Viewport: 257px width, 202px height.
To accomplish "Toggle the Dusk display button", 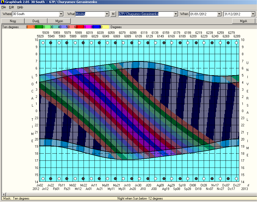I will tap(36, 21).
